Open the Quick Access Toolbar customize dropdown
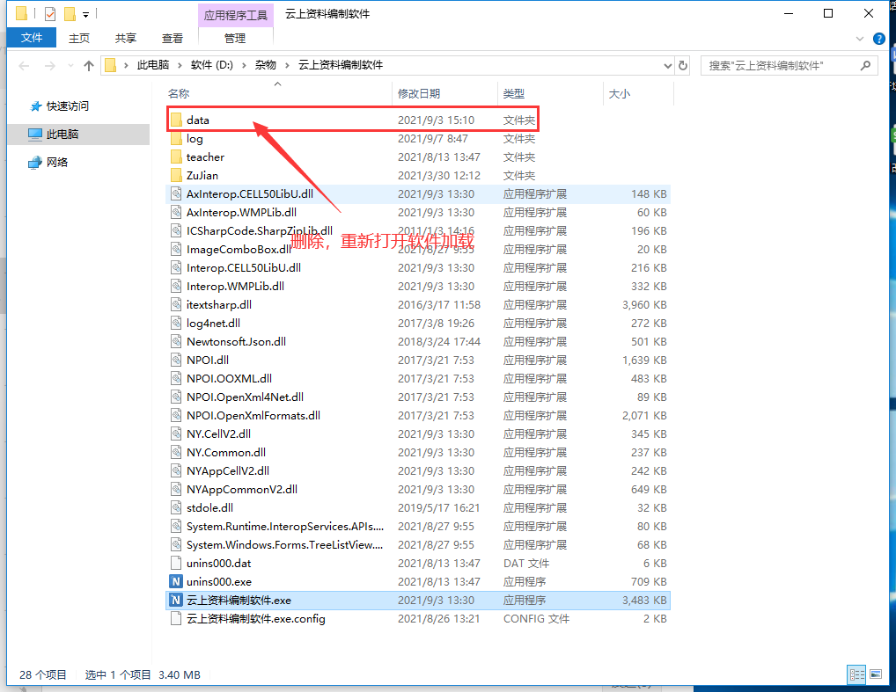The image size is (896, 692). click(85, 14)
